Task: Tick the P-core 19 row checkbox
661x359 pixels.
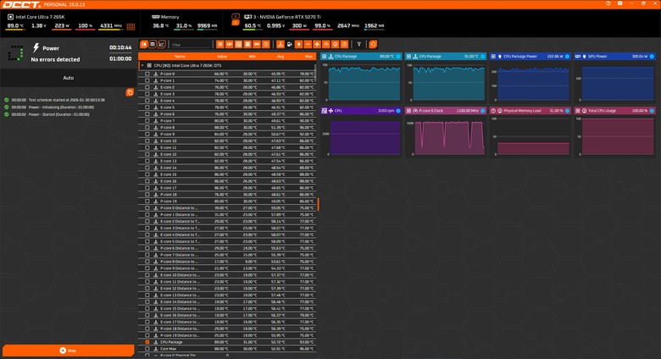Action: (147, 202)
